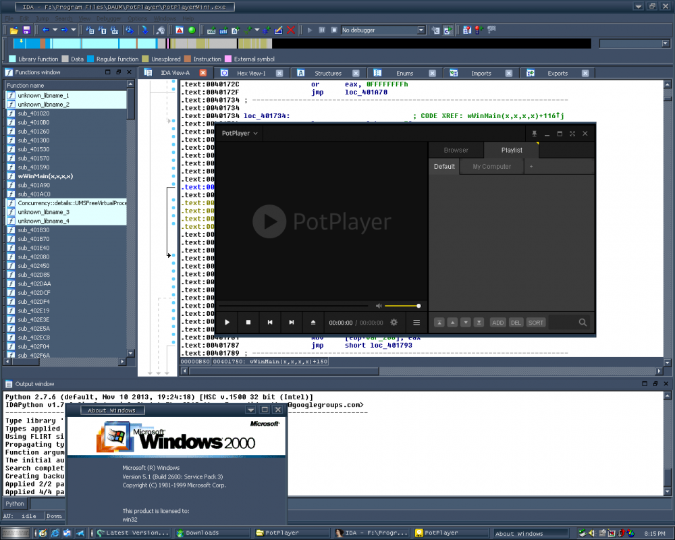Expand the back-navigation history dropdown arrow

click(55, 30)
